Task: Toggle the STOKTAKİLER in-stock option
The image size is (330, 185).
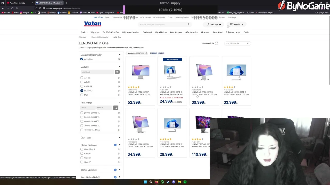Action: click(216, 43)
